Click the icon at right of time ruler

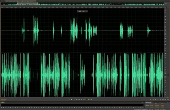pos(165,7)
